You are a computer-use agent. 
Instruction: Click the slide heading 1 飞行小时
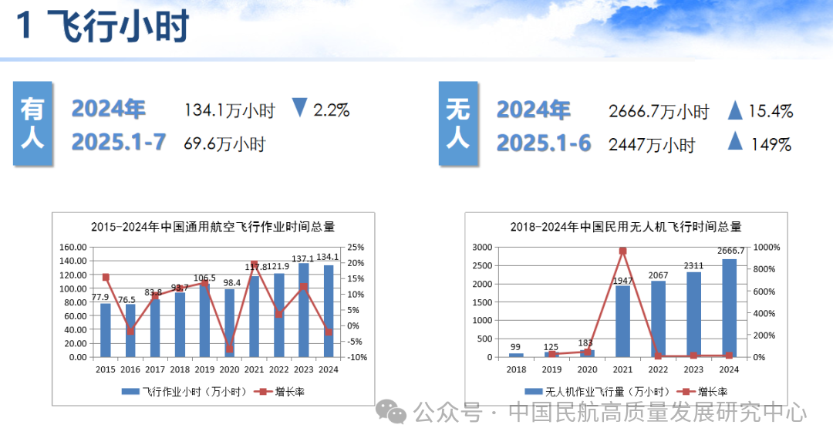pyautogui.click(x=103, y=29)
